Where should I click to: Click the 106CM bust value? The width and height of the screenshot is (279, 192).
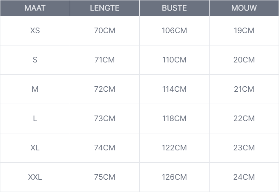click(174, 31)
